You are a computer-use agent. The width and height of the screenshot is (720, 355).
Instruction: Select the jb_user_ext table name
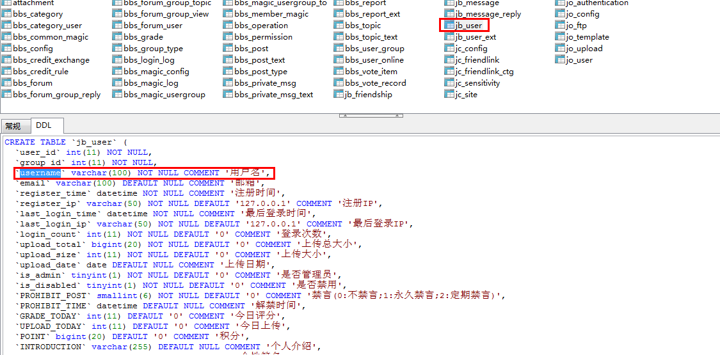coord(476,37)
